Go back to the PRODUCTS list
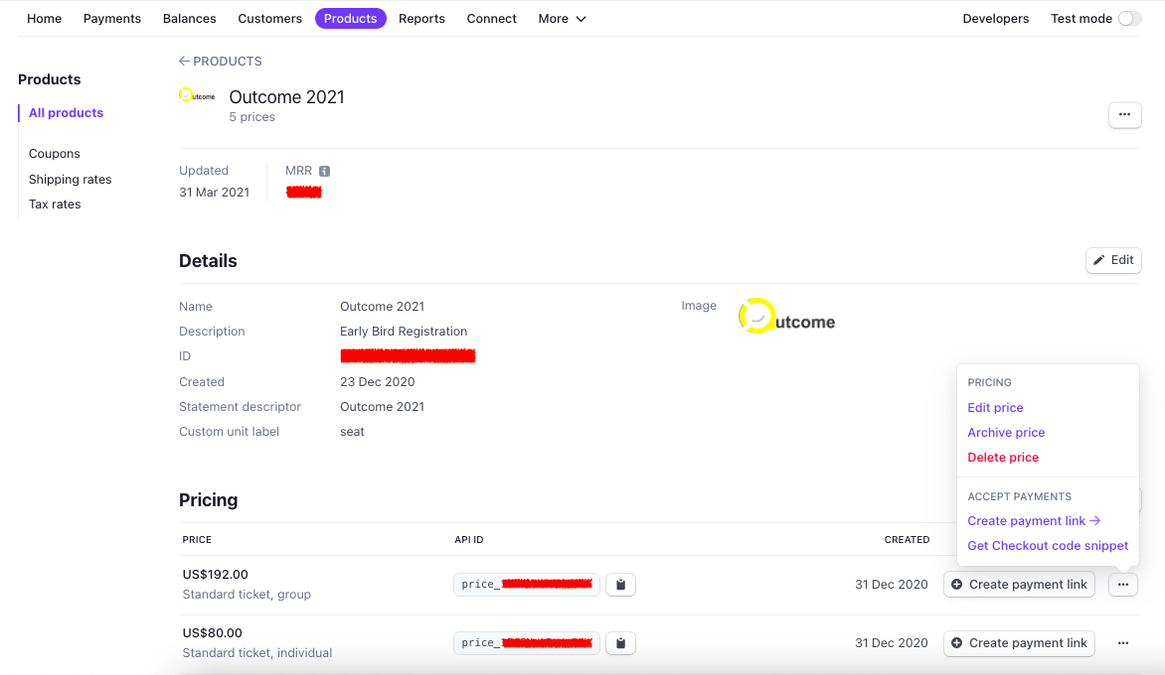This screenshot has height=675, width=1165. (221, 62)
